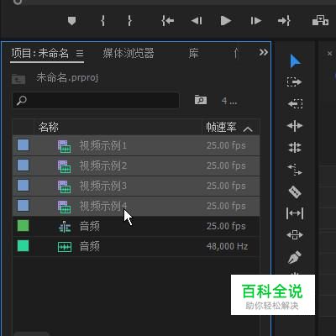Viewport: 336px width, 336px height.
Task: Select the Slide tool
Action: pyautogui.click(x=295, y=234)
